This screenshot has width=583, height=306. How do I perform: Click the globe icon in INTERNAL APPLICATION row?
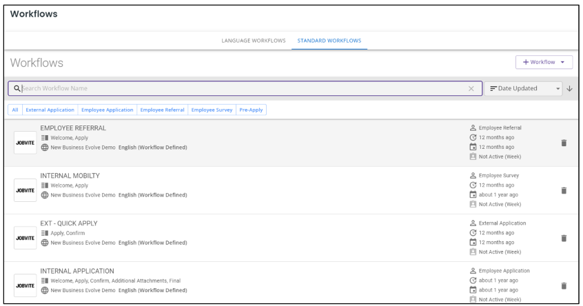[x=45, y=290]
